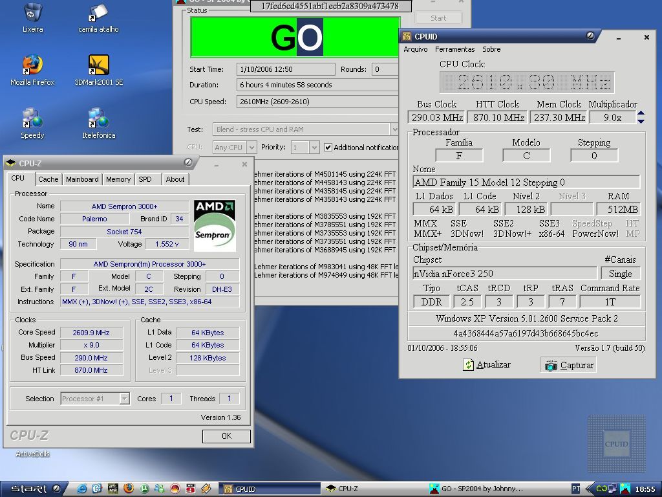Switch to the About tab in CPU-Z
The height and width of the screenshot is (497, 662).
(175, 179)
